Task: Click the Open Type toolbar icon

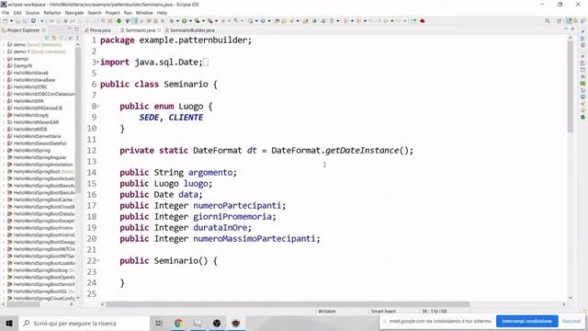Action: coord(277,21)
